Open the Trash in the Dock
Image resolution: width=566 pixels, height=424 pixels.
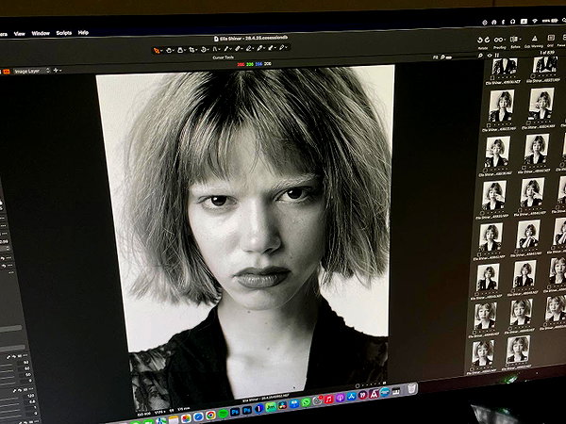click(x=411, y=388)
